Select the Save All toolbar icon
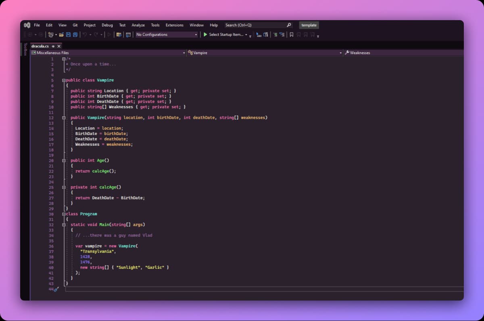This screenshot has width=484, height=321. [75, 35]
